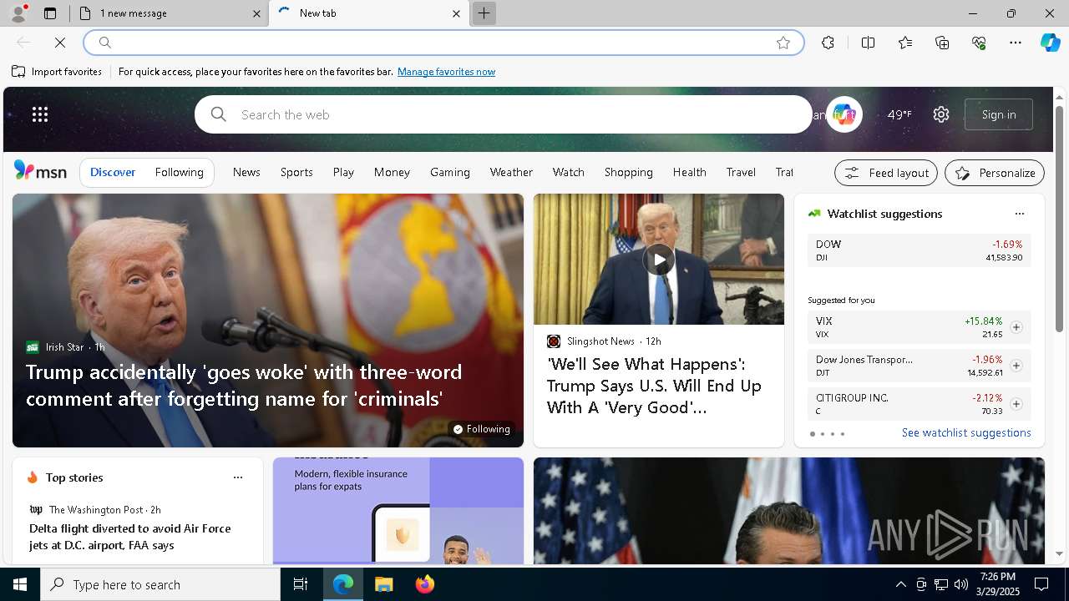Click the taskbar search box

click(160, 584)
